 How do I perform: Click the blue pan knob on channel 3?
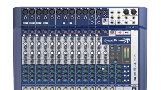(39, 80)
